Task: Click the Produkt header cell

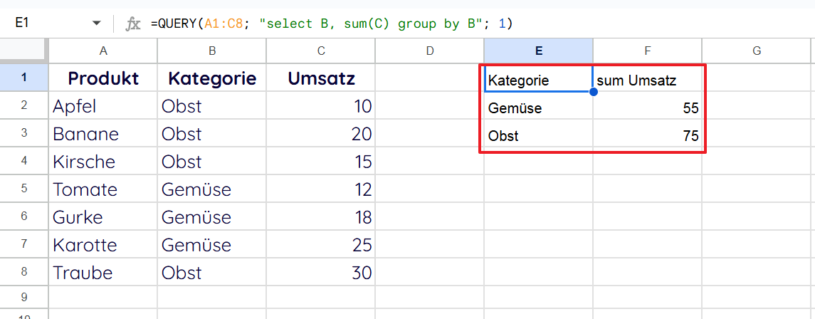Action: [103, 78]
